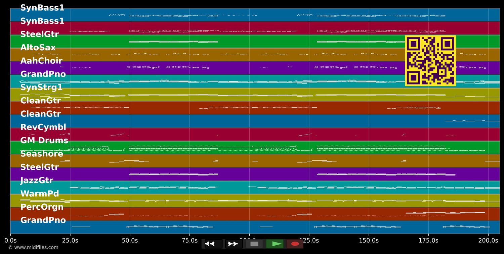
Task: Click the Rewind icon
Action: (211, 244)
